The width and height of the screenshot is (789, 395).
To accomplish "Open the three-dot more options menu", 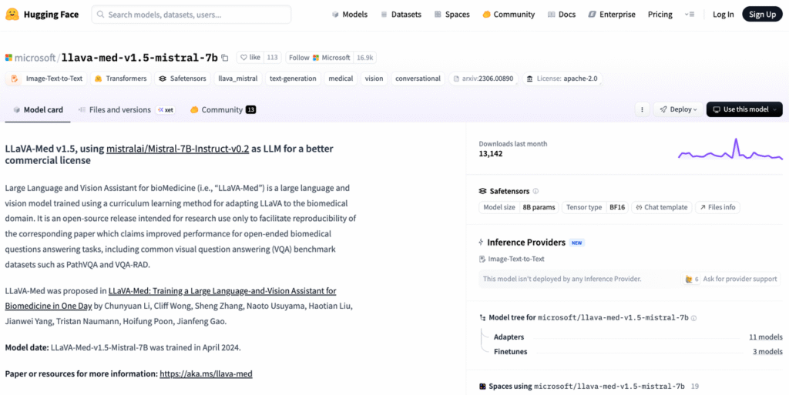I will 642,109.
